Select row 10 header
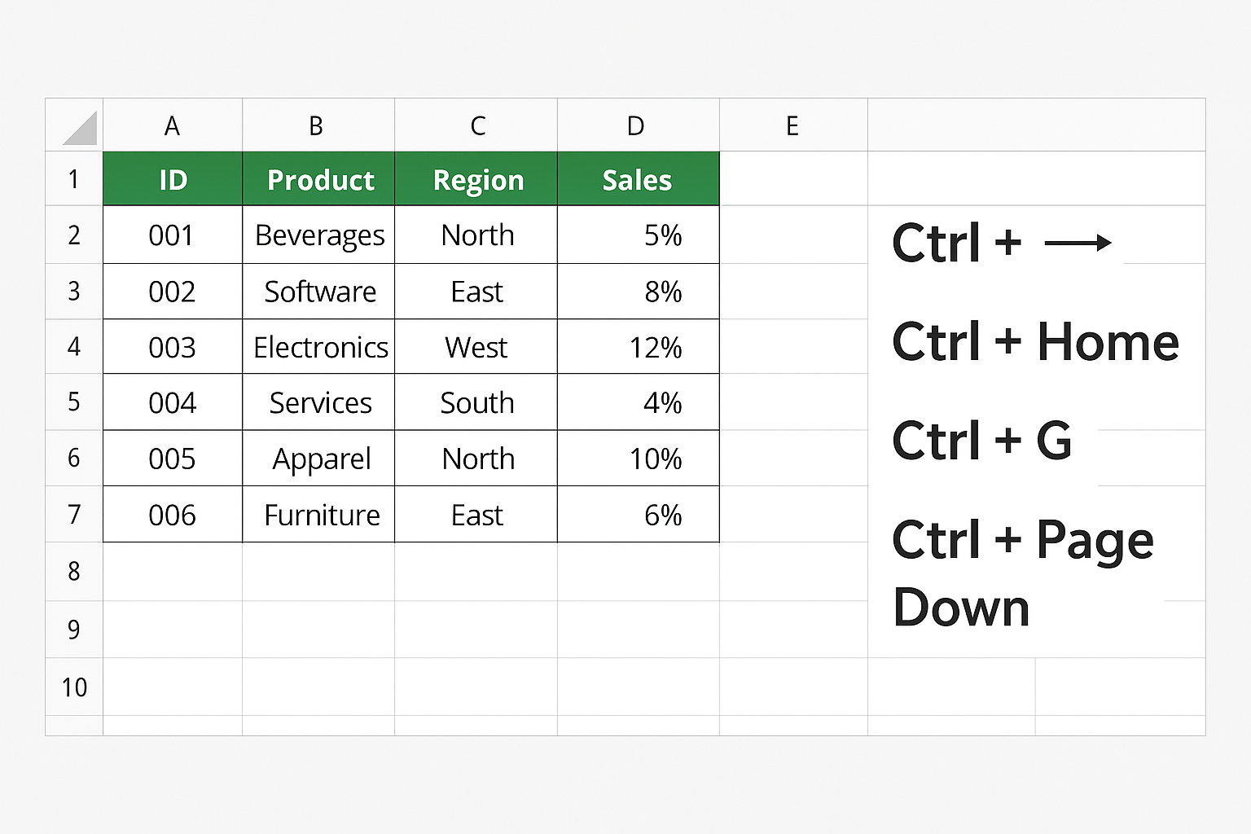 point(74,687)
